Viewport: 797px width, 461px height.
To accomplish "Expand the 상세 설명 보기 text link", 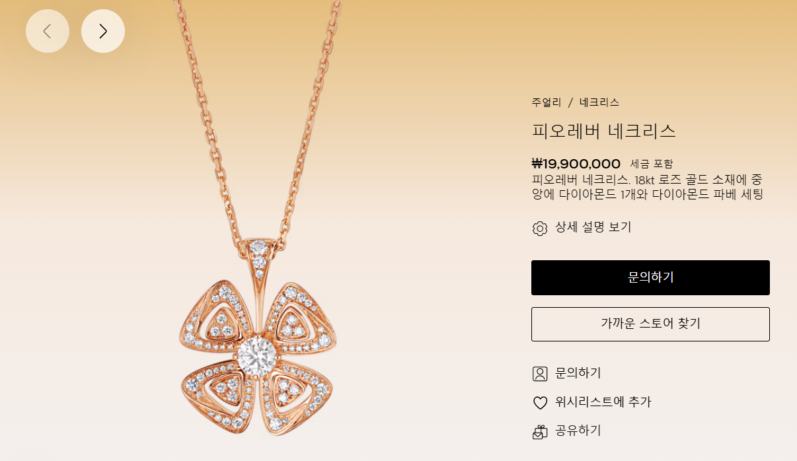I will (593, 227).
